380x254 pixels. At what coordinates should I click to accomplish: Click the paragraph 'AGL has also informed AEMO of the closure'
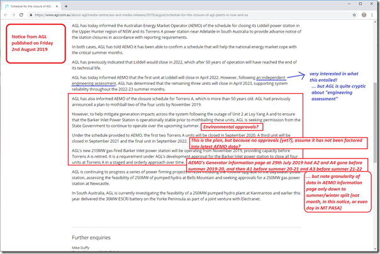(181, 102)
